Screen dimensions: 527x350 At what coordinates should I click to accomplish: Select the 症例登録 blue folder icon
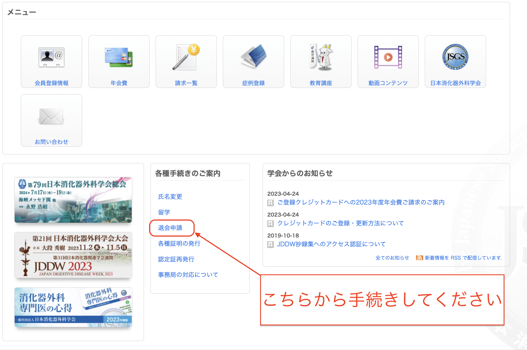tap(253, 56)
